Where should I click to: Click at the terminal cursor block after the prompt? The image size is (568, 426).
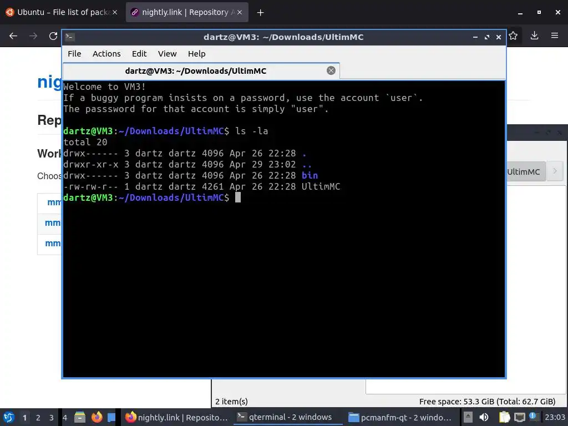tap(237, 197)
